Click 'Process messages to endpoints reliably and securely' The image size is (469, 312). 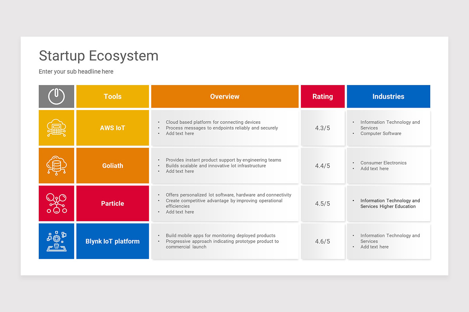[222, 128]
